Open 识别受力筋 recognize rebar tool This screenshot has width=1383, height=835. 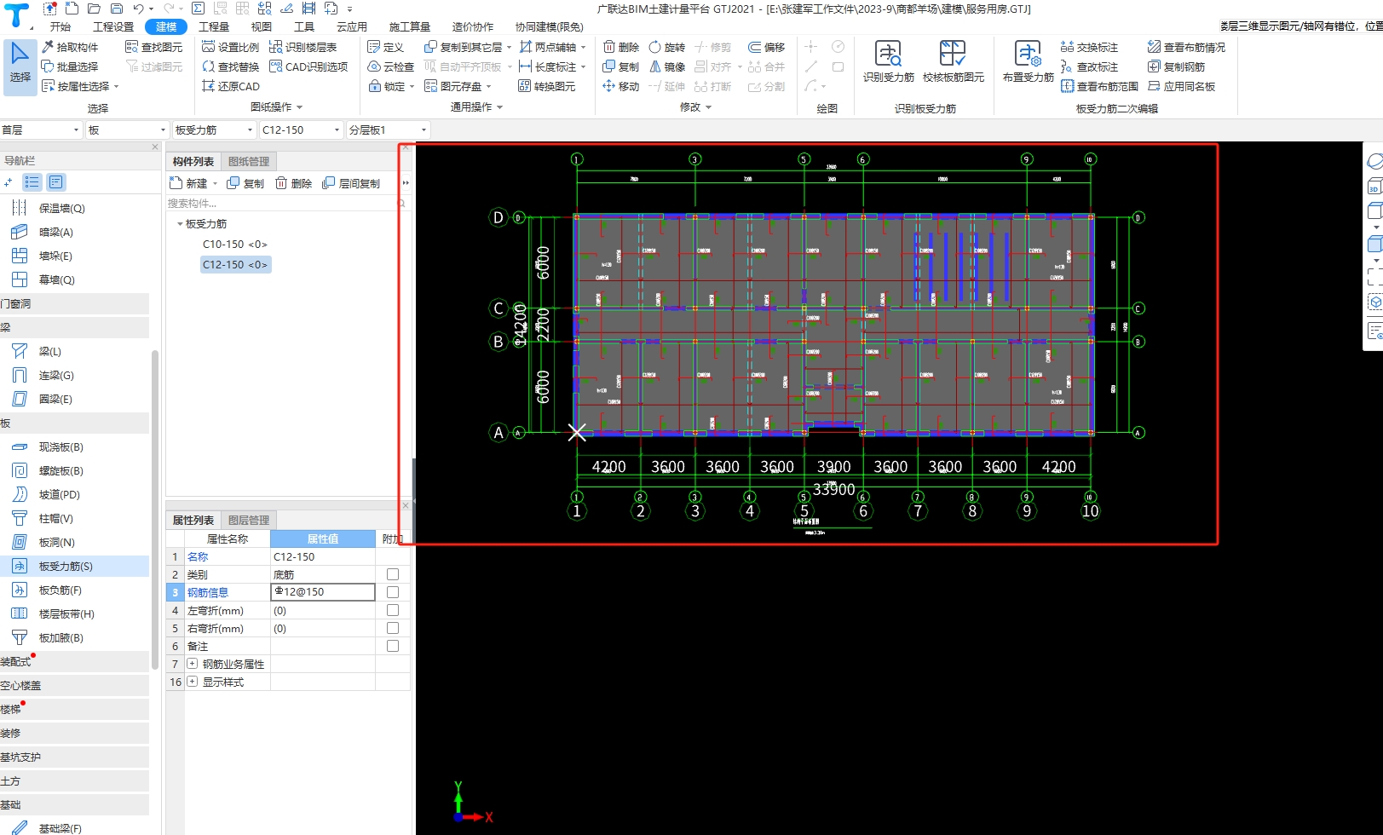click(888, 61)
